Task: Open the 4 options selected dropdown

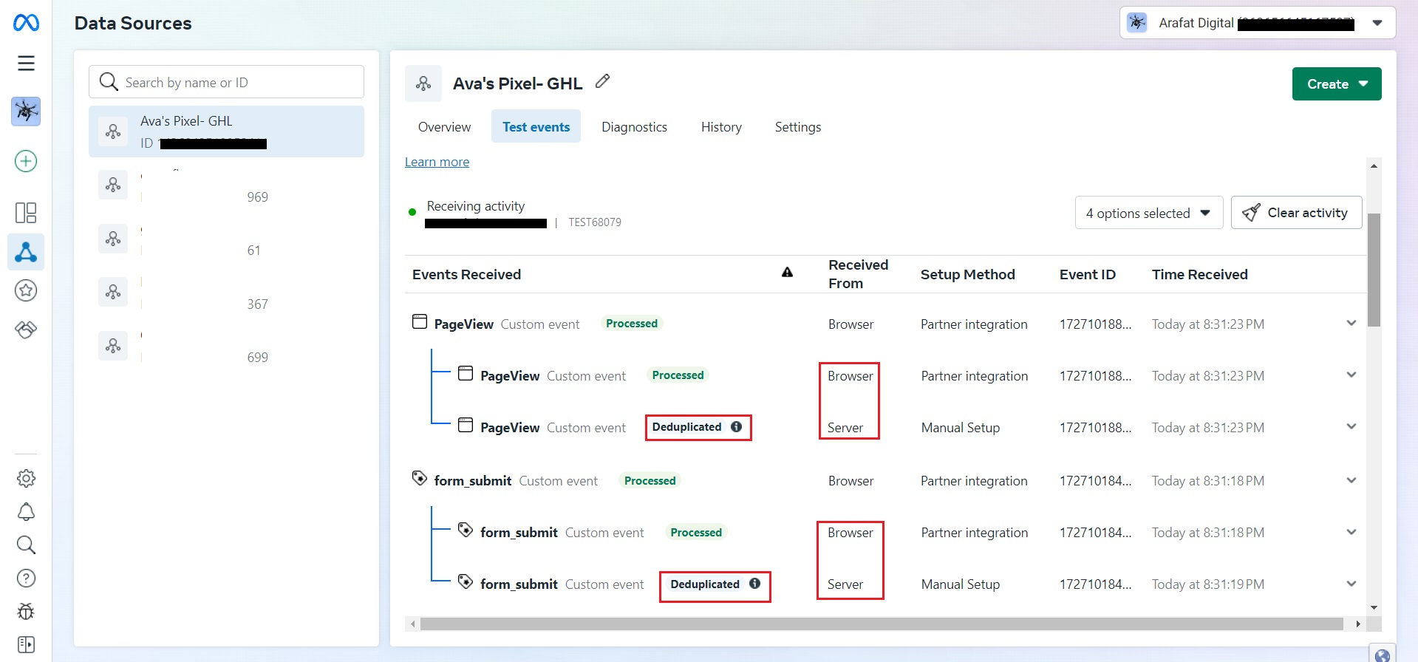Action: [1149, 213]
